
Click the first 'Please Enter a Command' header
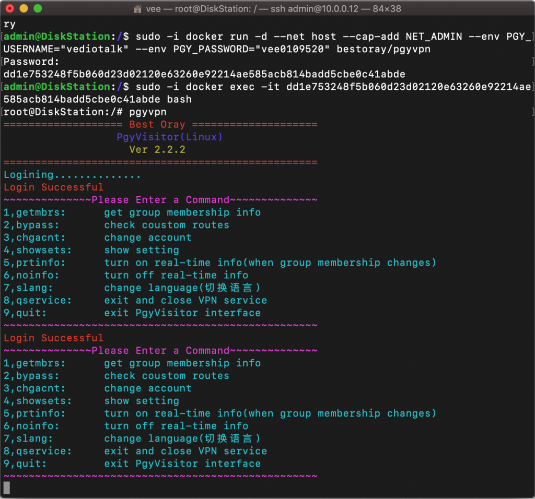click(160, 200)
